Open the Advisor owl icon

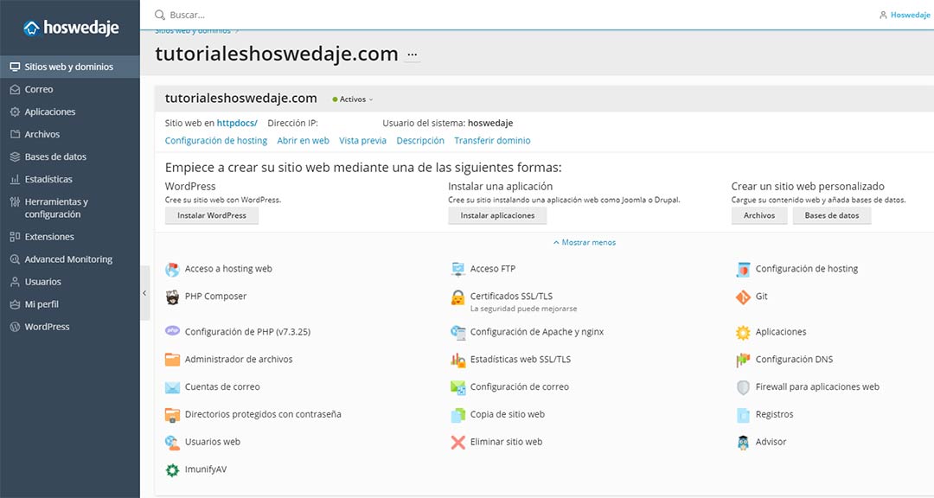pyautogui.click(x=743, y=442)
